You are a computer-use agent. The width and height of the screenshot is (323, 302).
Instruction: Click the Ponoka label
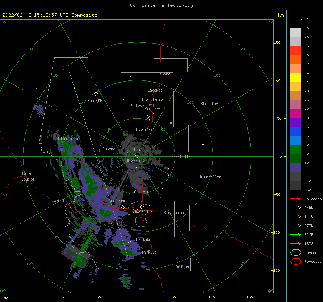coord(164,74)
